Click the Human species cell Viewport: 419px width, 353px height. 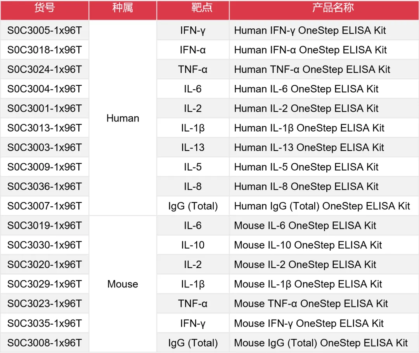pos(123,118)
